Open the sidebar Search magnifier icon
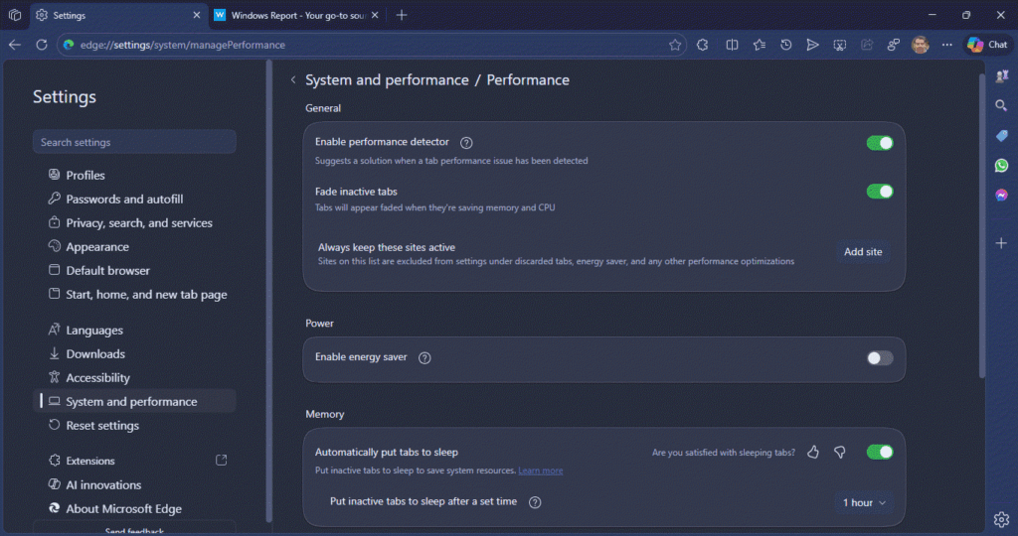The width and height of the screenshot is (1018, 536). pos(1001,105)
